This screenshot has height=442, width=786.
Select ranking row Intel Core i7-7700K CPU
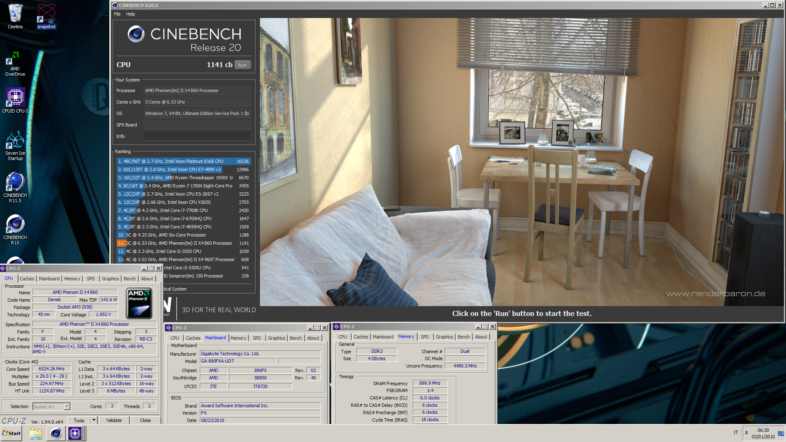183,210
